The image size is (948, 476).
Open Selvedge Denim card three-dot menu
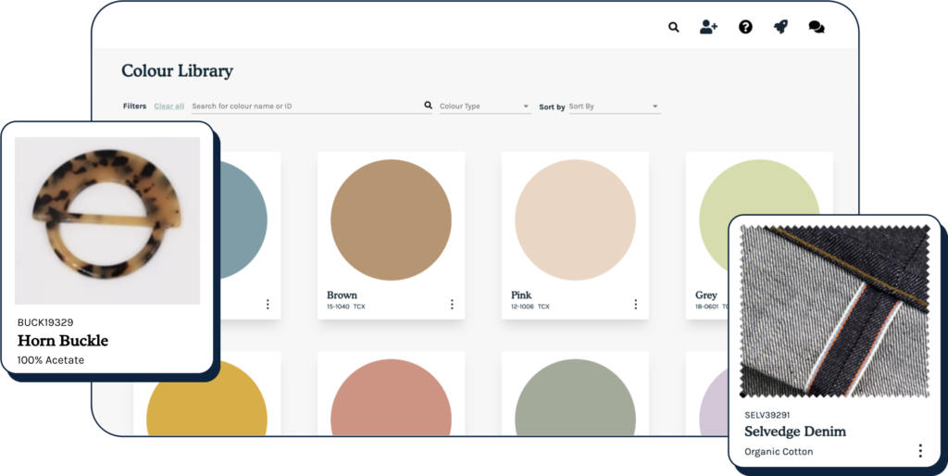tap(920, 451)
